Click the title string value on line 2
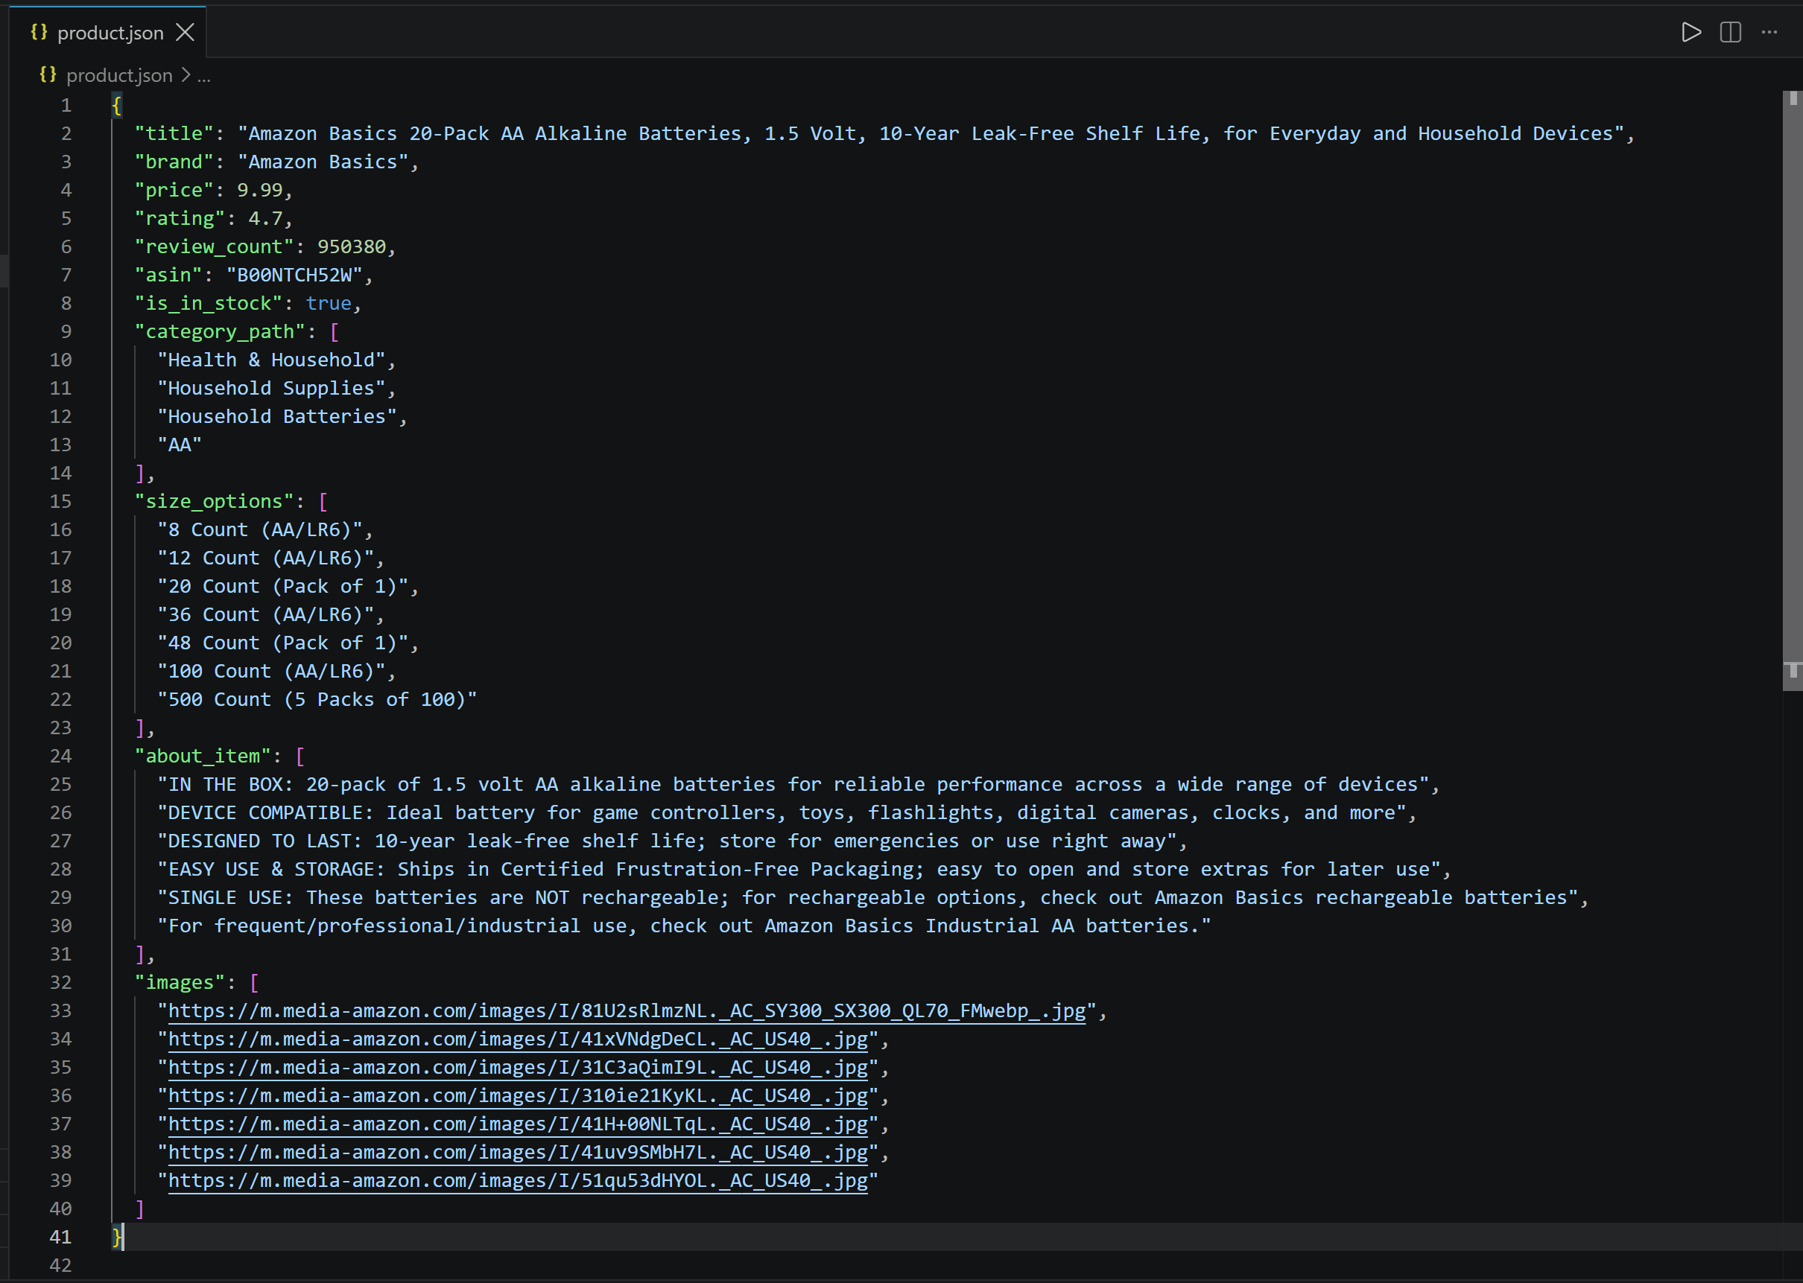Viewport: 1803px width, 1283px height. (x=931, y=133)
